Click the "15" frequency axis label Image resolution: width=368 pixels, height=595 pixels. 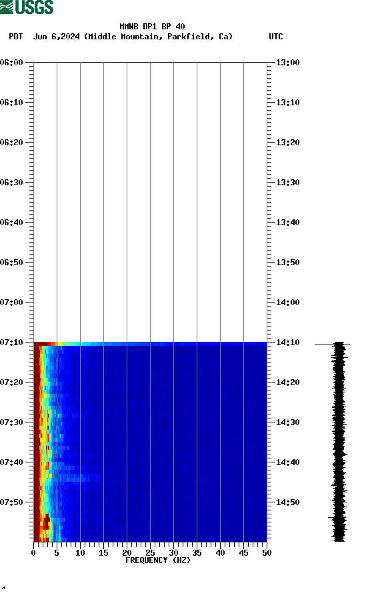click(103, 553)
